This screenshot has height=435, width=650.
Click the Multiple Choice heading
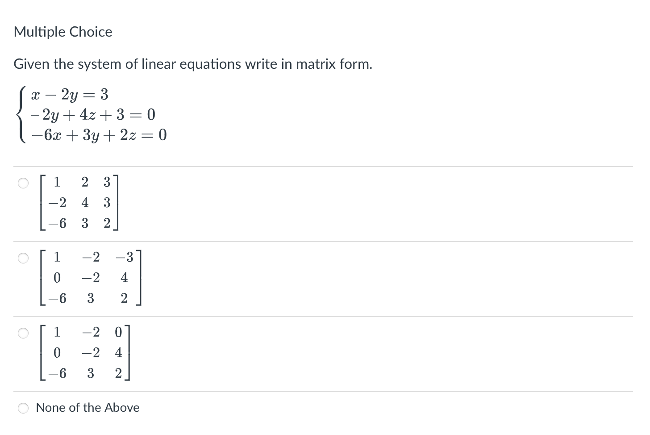[63, 32]
